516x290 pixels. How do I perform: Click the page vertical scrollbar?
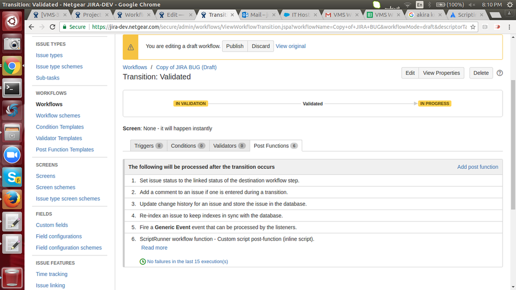[x=513, y=144]
